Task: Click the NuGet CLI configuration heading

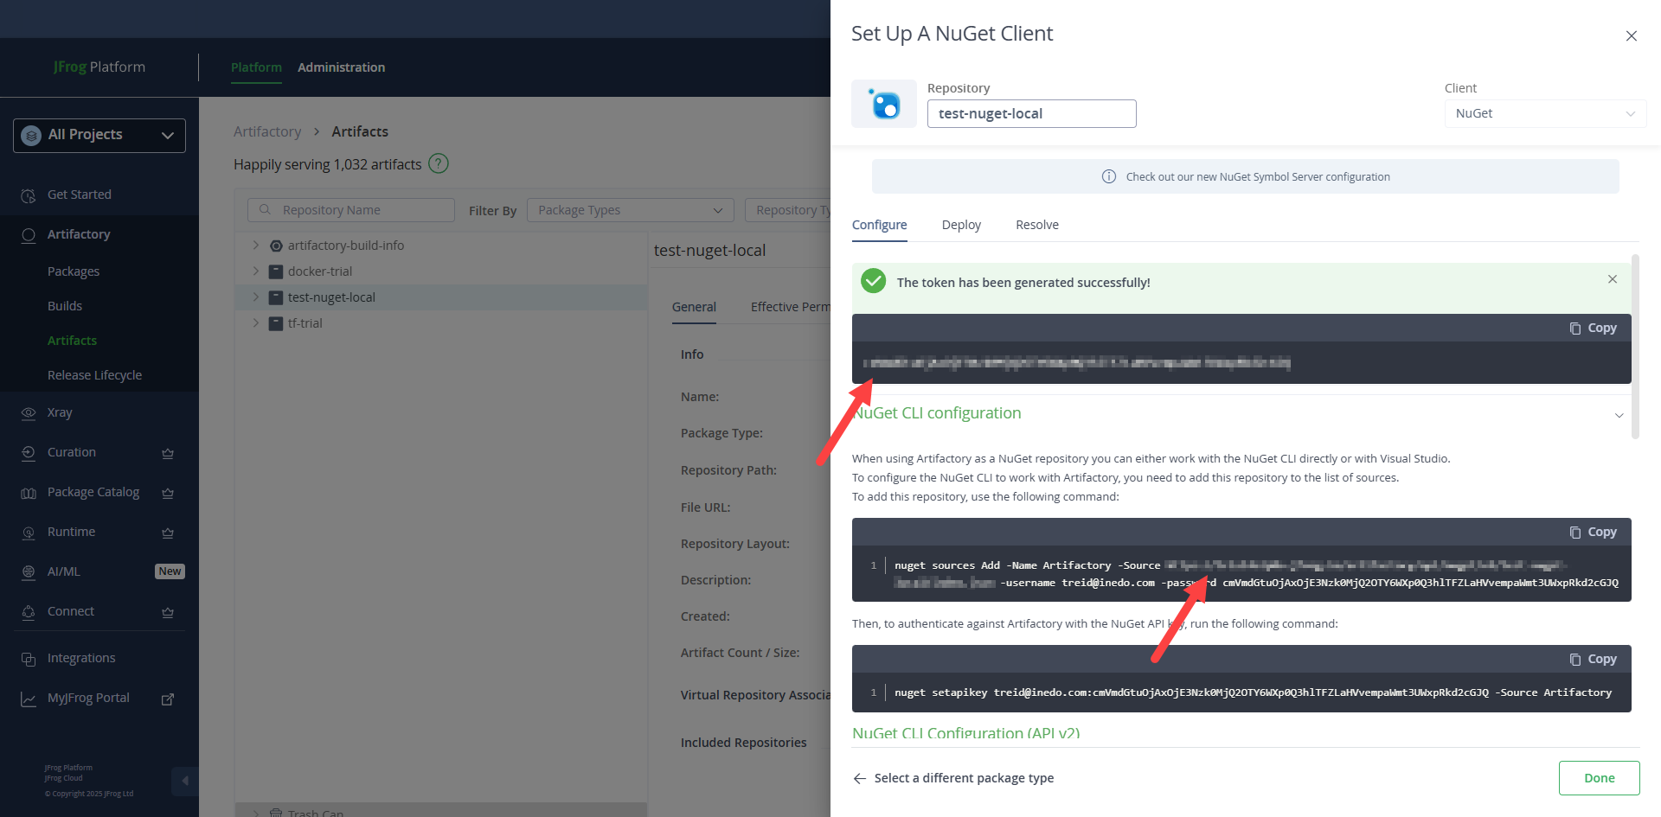Action: 937,413
